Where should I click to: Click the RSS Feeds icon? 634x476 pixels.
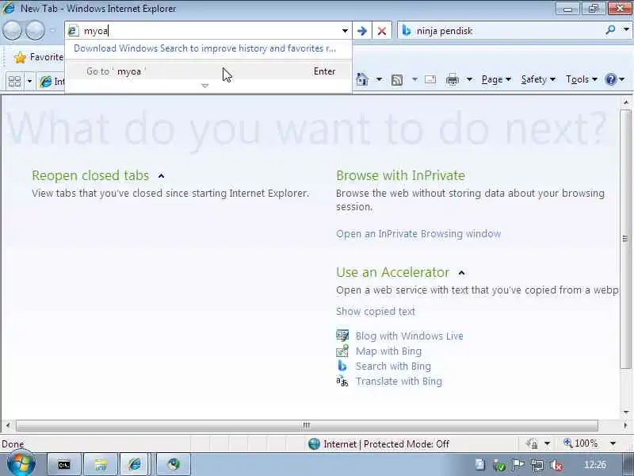click(397, 80)
